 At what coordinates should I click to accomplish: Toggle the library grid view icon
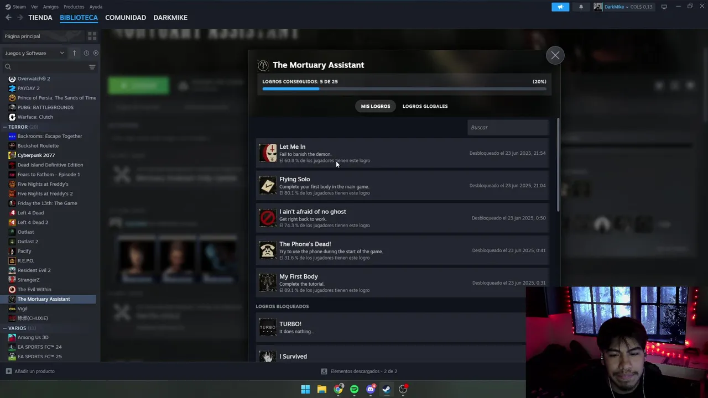[x=92, y=36]
